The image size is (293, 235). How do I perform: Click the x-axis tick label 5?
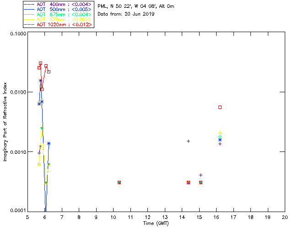point(27,217)
